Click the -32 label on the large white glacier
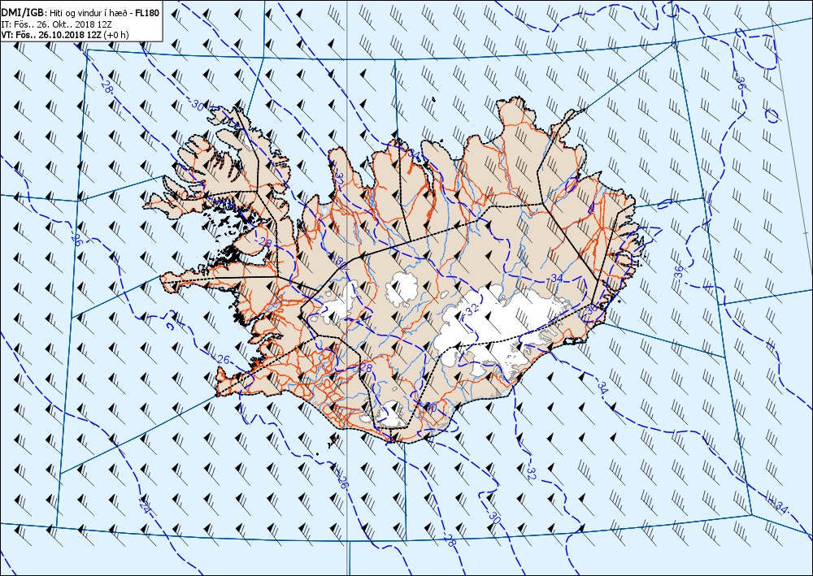The height and width of the screenshot is (576, 813). click(470, 310)
